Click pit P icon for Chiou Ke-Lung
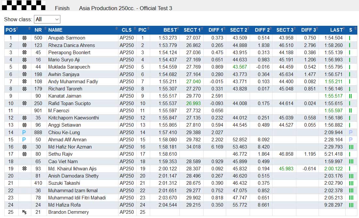Viewport: 359px width, 218px height. pyautogui.click(x=24, y=132)
